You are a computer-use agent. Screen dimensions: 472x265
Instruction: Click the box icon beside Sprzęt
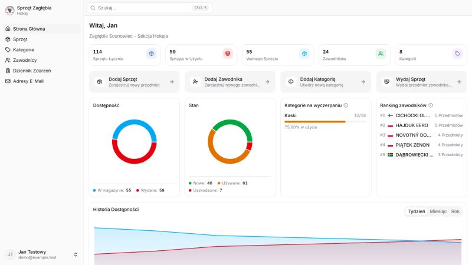8,39
